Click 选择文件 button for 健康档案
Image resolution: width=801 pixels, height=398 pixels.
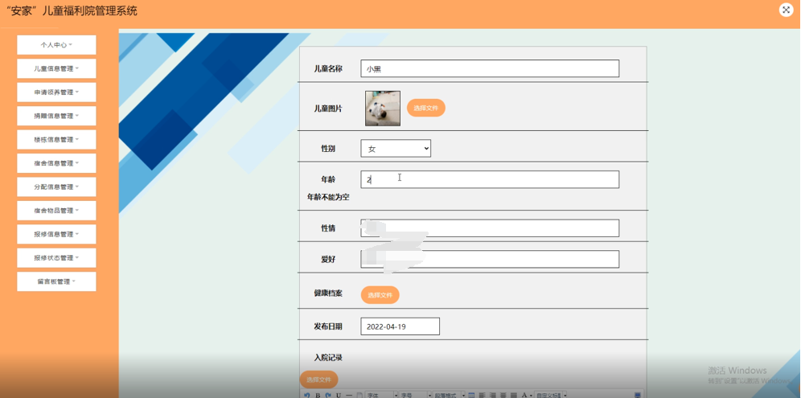380,295
